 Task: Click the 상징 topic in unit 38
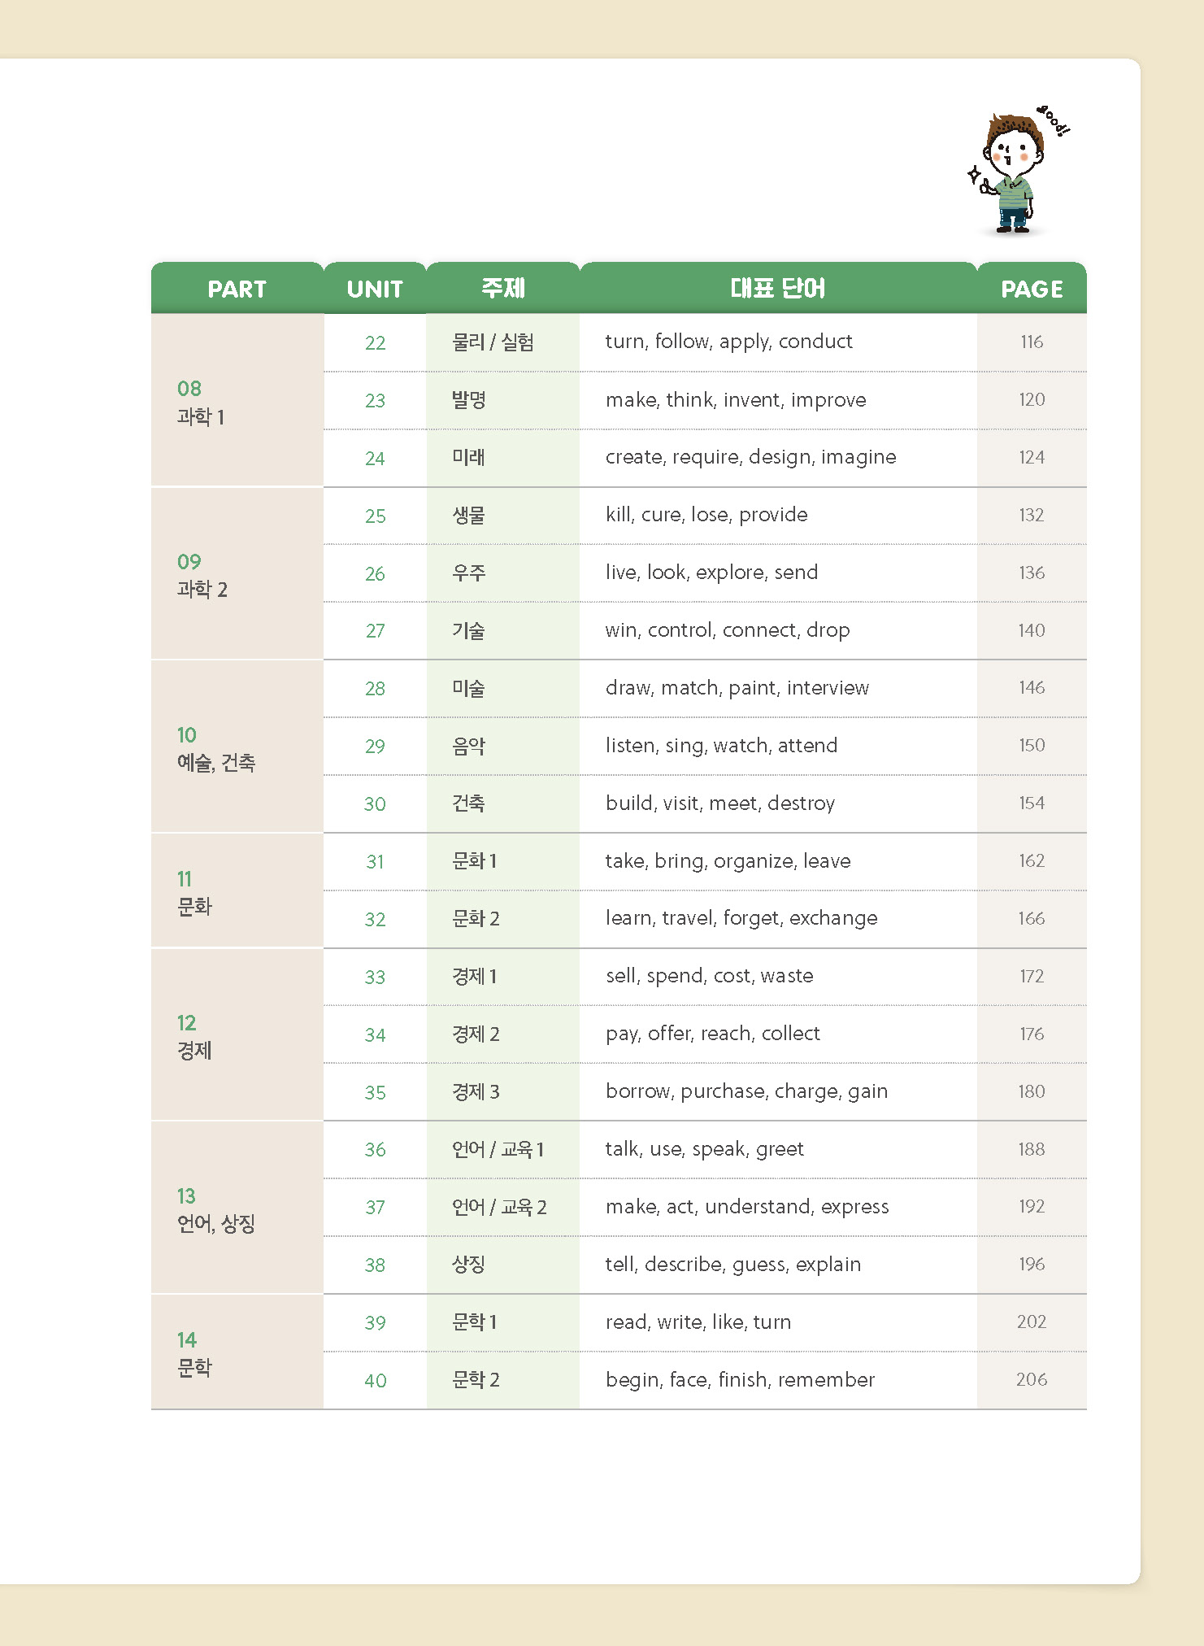pos(468,1265)
